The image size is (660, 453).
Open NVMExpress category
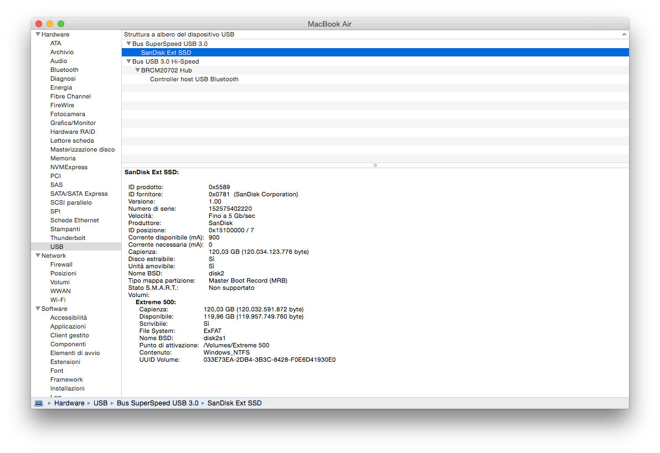[x=69, y=167]
